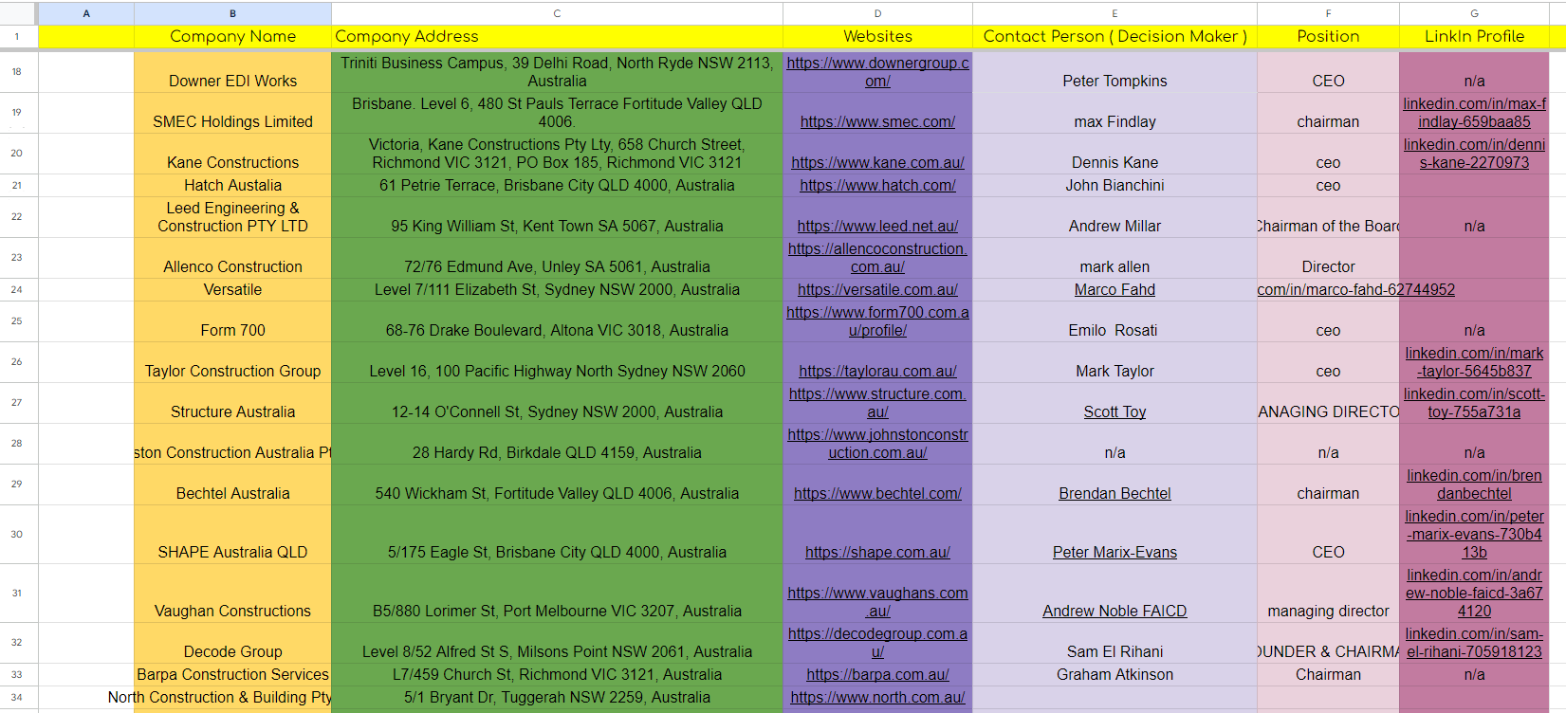Open the brendanbechtel LinkedIn profile link
The height and width of the screenshot is (713, 1566).
[x=1474, y=484]
